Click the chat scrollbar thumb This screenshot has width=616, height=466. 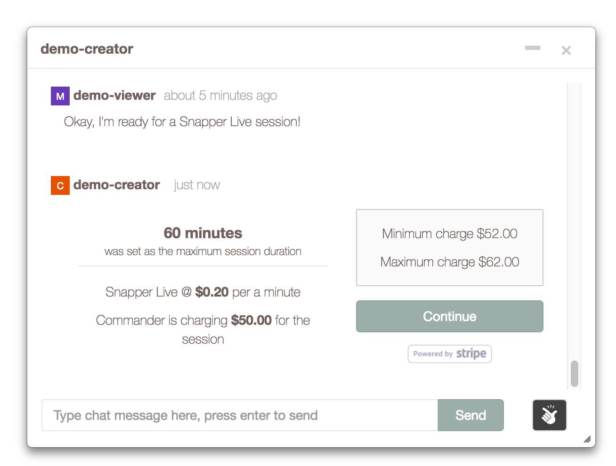tap(574, 374)
